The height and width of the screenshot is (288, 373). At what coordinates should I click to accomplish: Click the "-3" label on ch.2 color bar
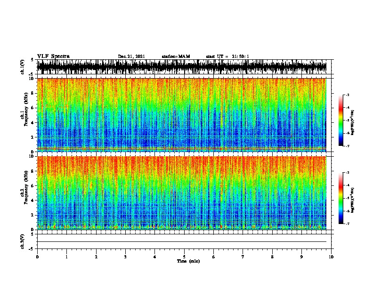[348, 173]
